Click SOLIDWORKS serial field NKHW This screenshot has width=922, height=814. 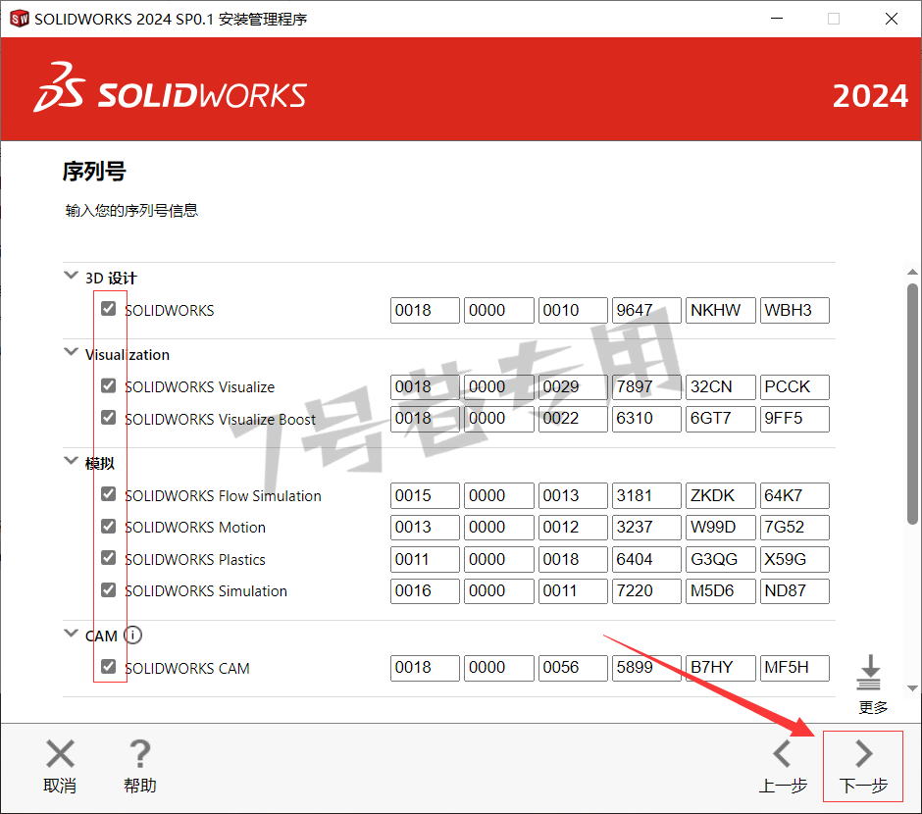(720, 310)
